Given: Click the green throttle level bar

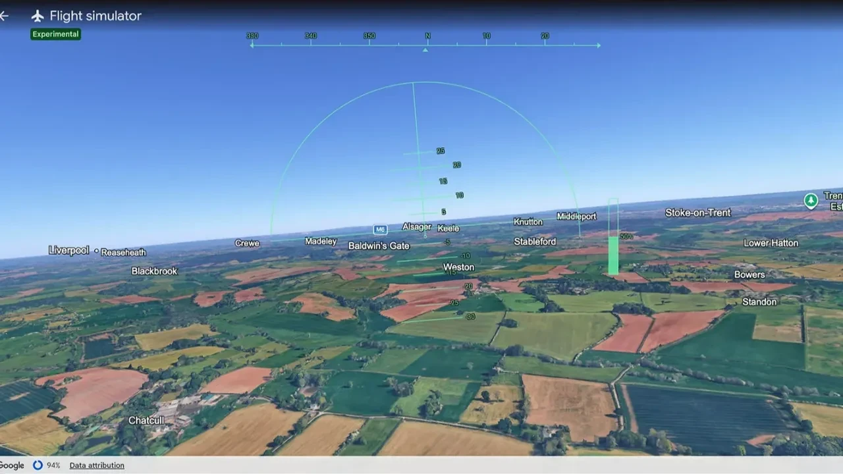Looking at the screenshot, I should tap(613, 255).
